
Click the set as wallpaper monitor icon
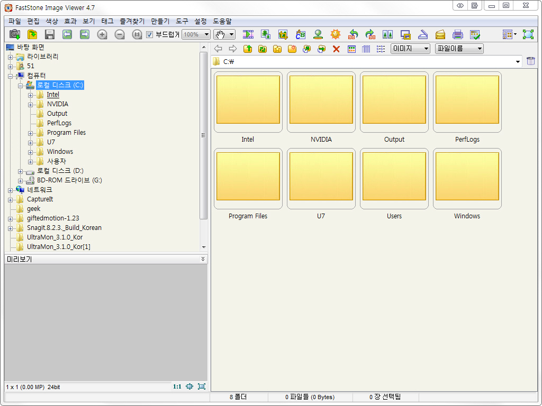[405, 34]
